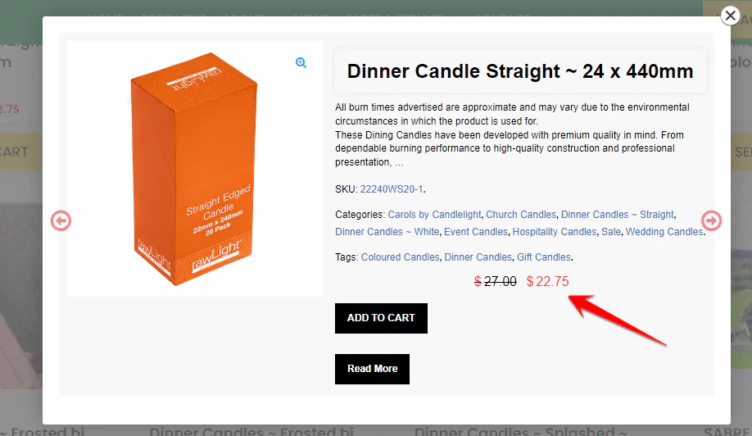Open the Wedding Candles category link
The image size is (752, 436).
click(664, 232)
